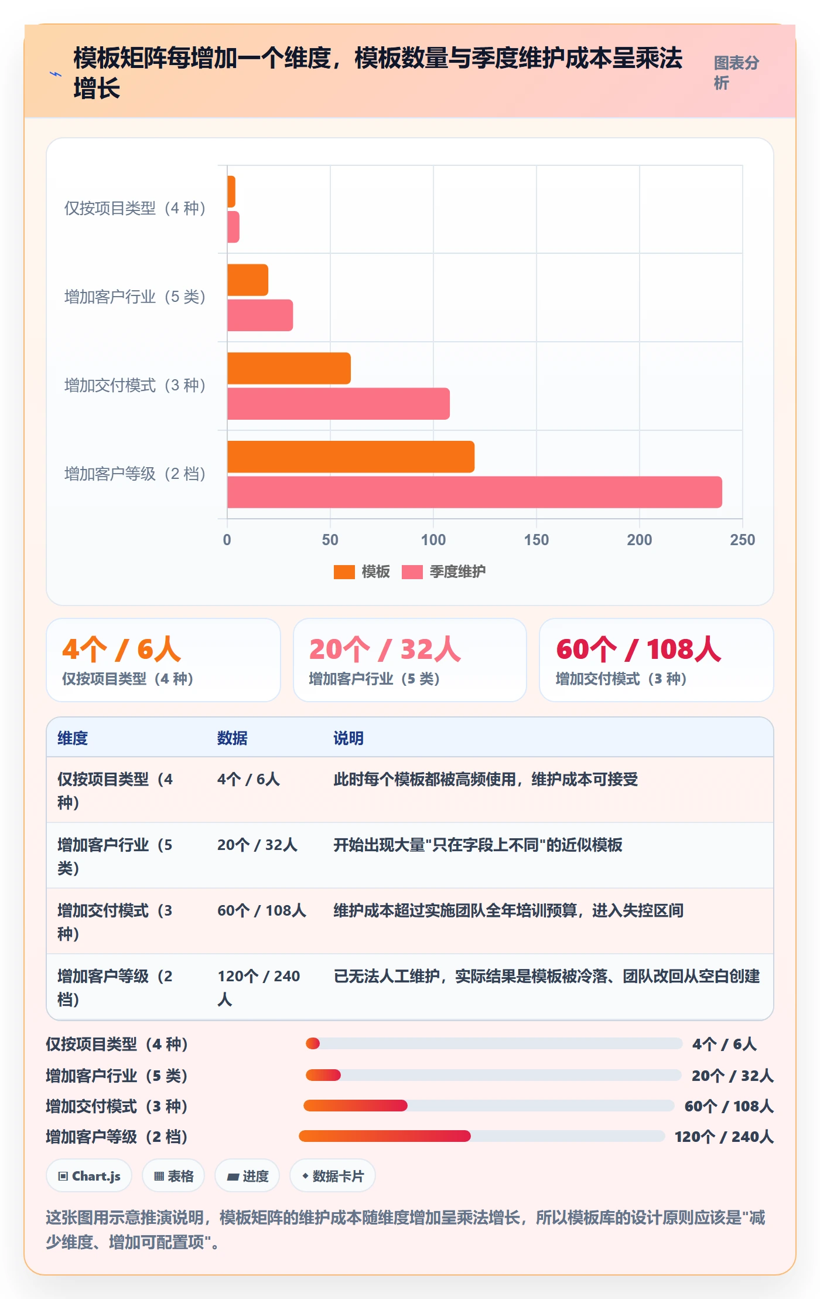The height and width of the screenshot is (1299, 820).
Task: Click the 4个 / 6人 data card
Action: pos(163,660)
